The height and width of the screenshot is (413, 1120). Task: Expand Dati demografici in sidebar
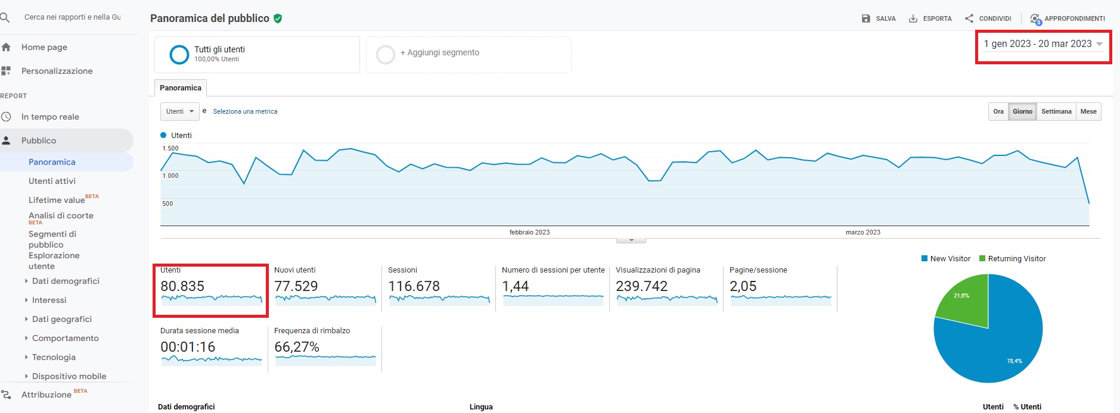click(x=65, y=281)
